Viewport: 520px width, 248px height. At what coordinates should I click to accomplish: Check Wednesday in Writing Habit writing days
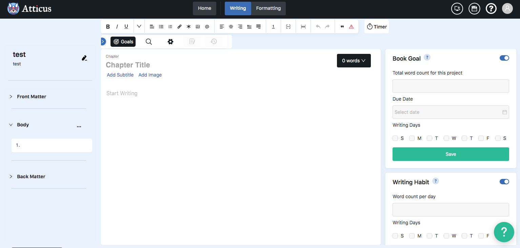pos(446,236)
